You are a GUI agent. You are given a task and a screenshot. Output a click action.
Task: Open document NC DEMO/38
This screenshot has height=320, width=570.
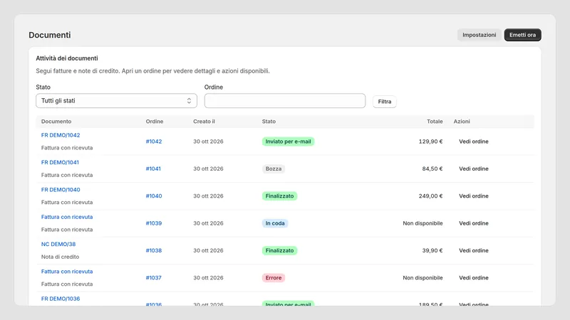[x=58, y=244]
